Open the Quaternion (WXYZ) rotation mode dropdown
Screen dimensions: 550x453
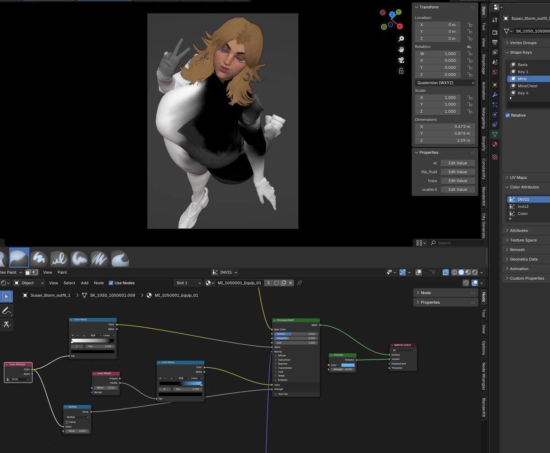[x=445, y=83]
